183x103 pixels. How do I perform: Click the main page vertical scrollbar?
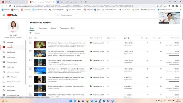point(182,29)
